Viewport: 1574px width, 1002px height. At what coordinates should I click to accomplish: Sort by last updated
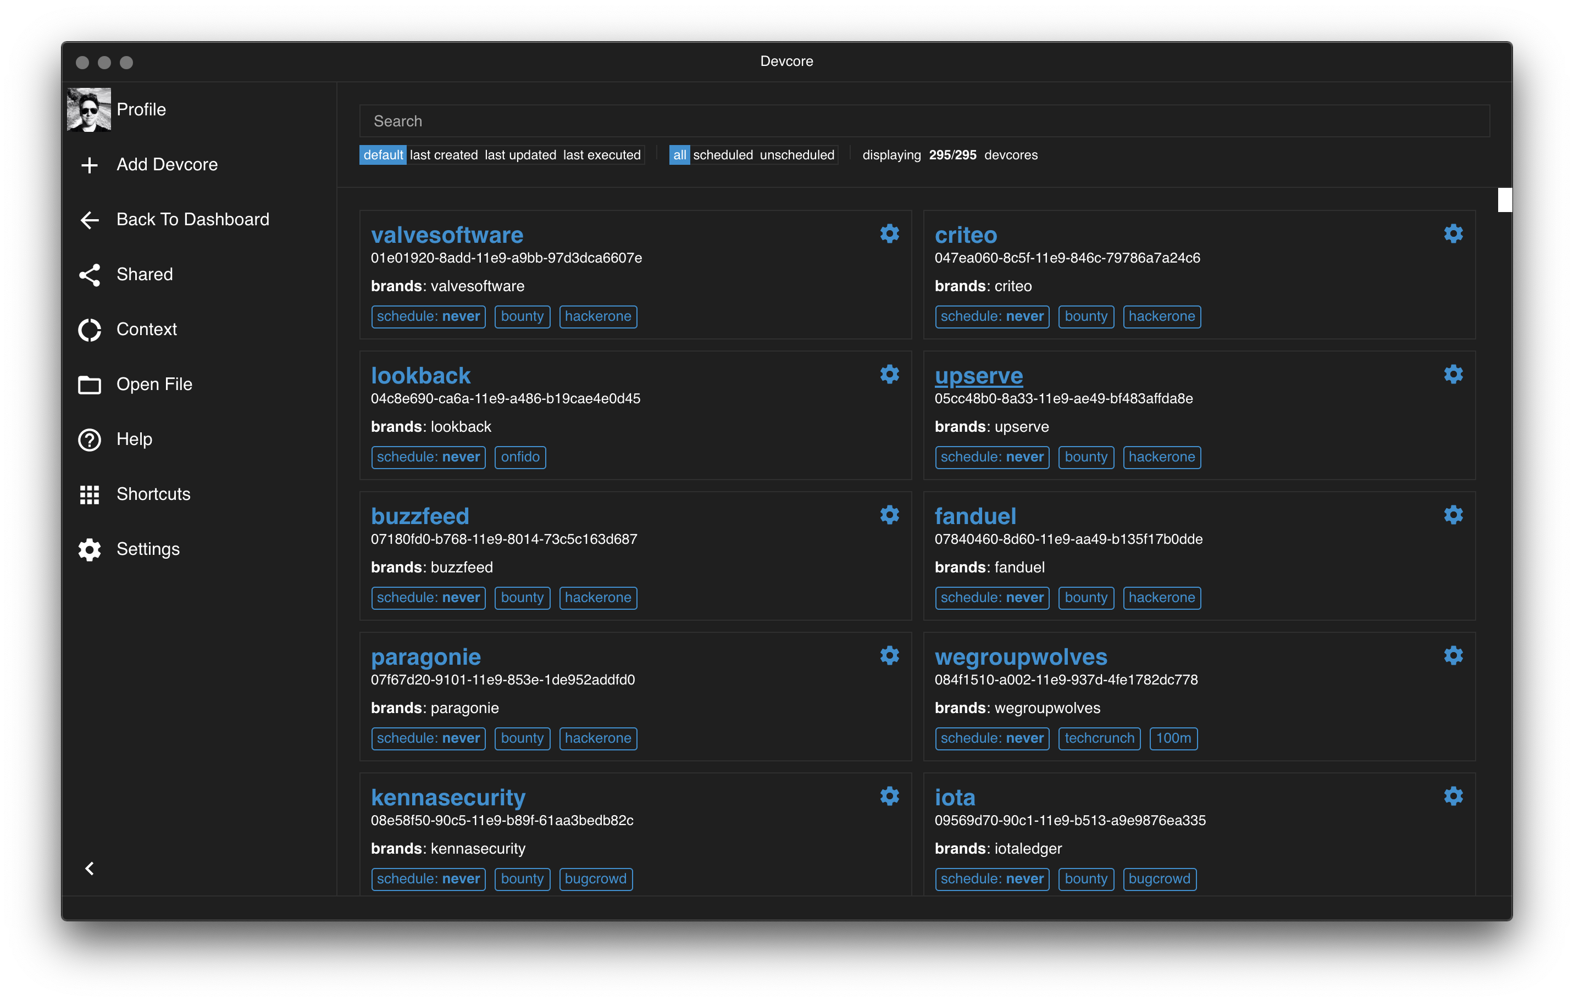pyautogui.click(x=520, y=155)
